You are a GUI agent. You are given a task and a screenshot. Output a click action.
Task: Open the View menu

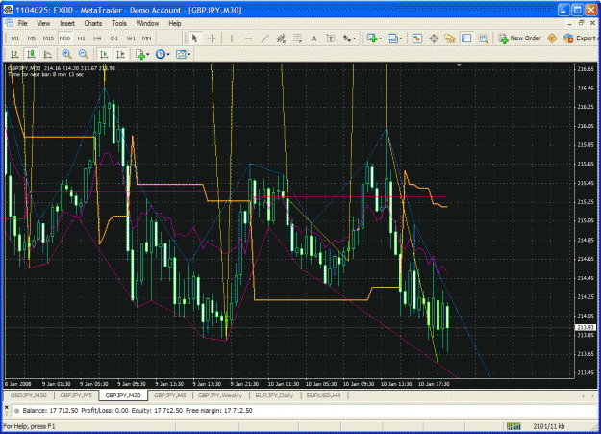(43, 23)
